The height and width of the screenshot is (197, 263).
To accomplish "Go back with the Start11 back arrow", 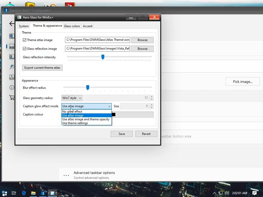I will [12, 23].
